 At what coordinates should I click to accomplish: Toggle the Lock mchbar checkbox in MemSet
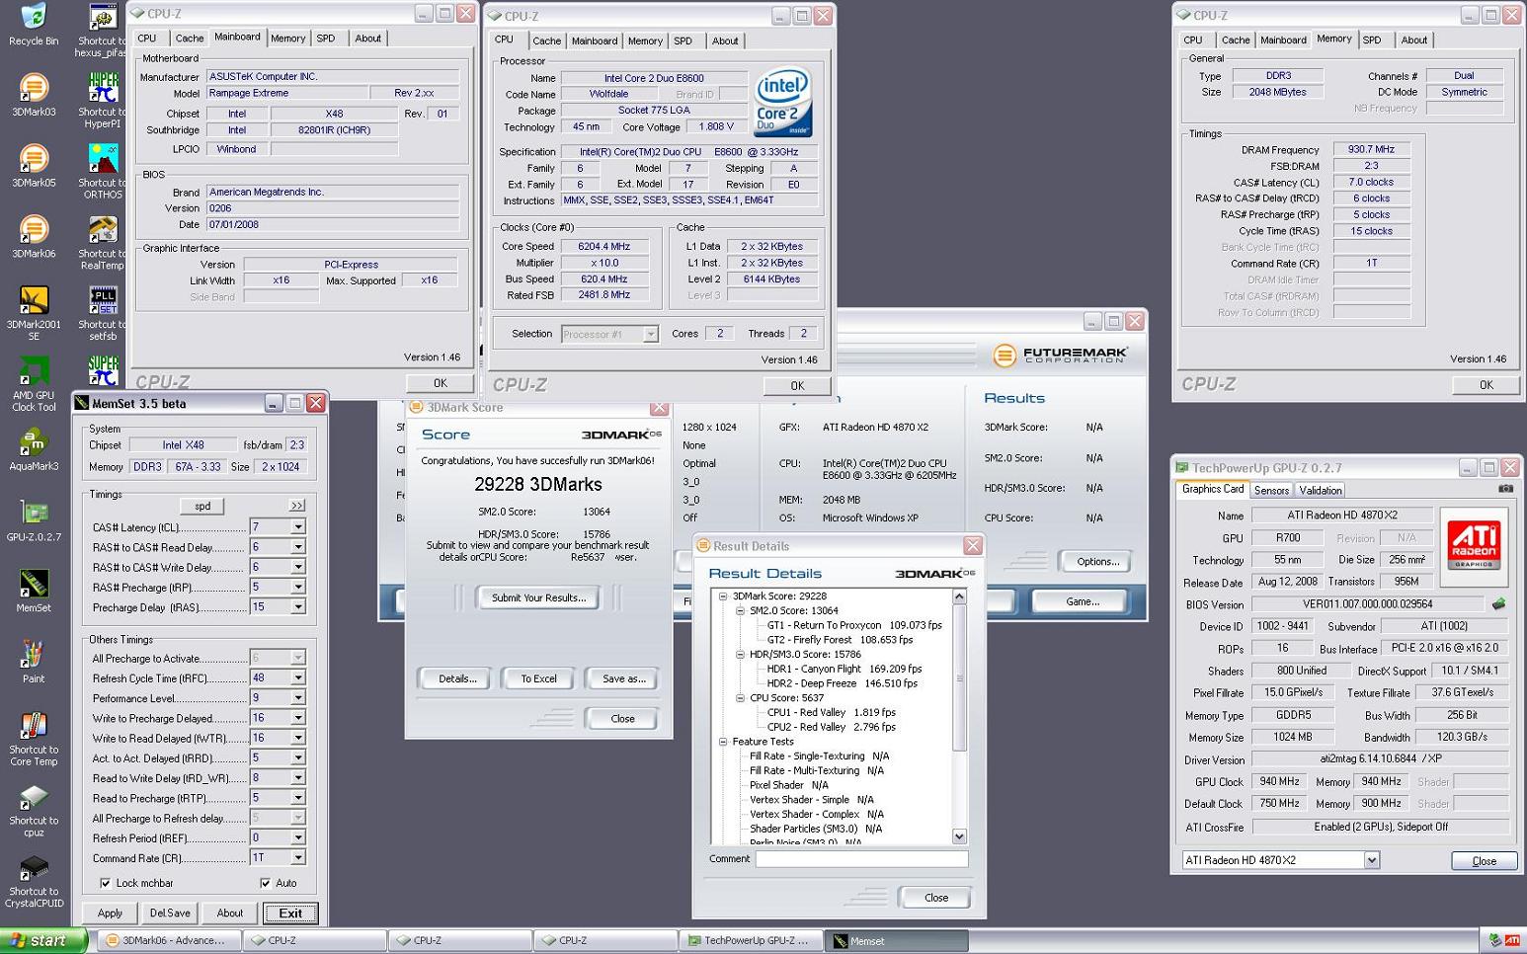click(x=105, y=883)
